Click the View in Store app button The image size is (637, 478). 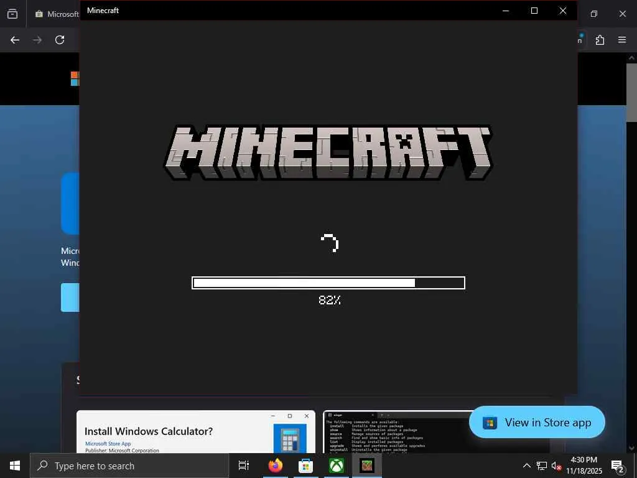[x=537, y=423]
